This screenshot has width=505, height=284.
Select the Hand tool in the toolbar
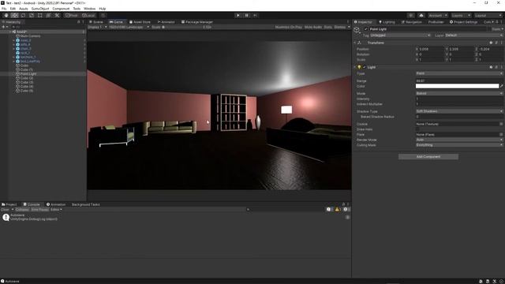[6, 15]
